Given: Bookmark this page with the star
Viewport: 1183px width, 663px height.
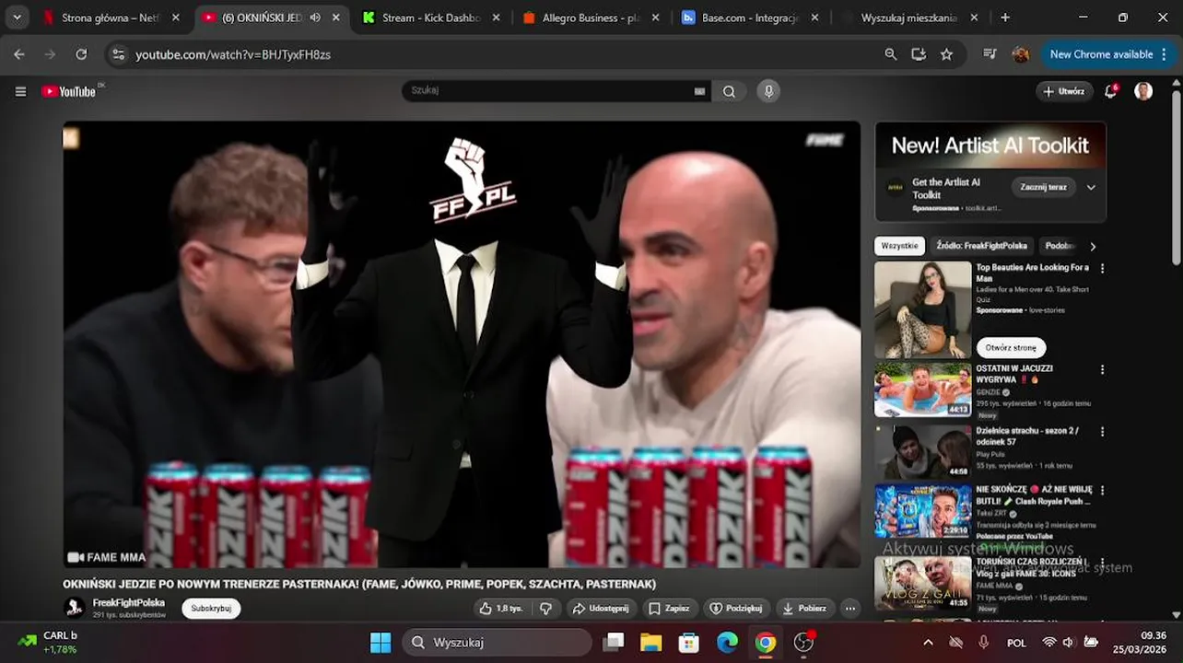Looking at the screenshot, I should point(946,54).
